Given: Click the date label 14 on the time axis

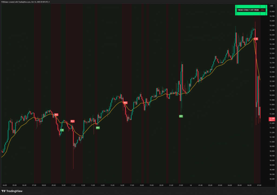Looking at the screenshot, I should (x=191, y=185).
